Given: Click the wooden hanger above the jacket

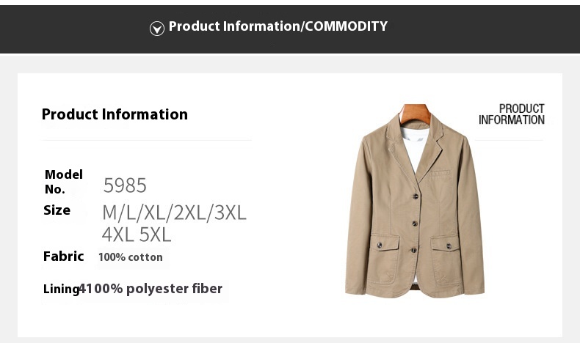Looking at the screenshot, I should (x=416, y=113).
